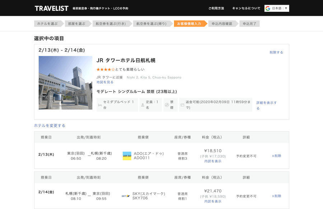
Task: Click the 06:50 departure time
Action: (x=76, y=159)
